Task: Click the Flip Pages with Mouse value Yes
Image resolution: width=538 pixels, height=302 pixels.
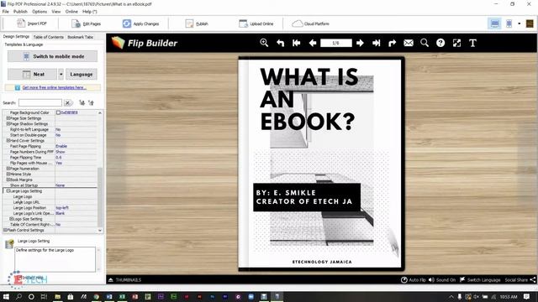Action: click(59, 163)
